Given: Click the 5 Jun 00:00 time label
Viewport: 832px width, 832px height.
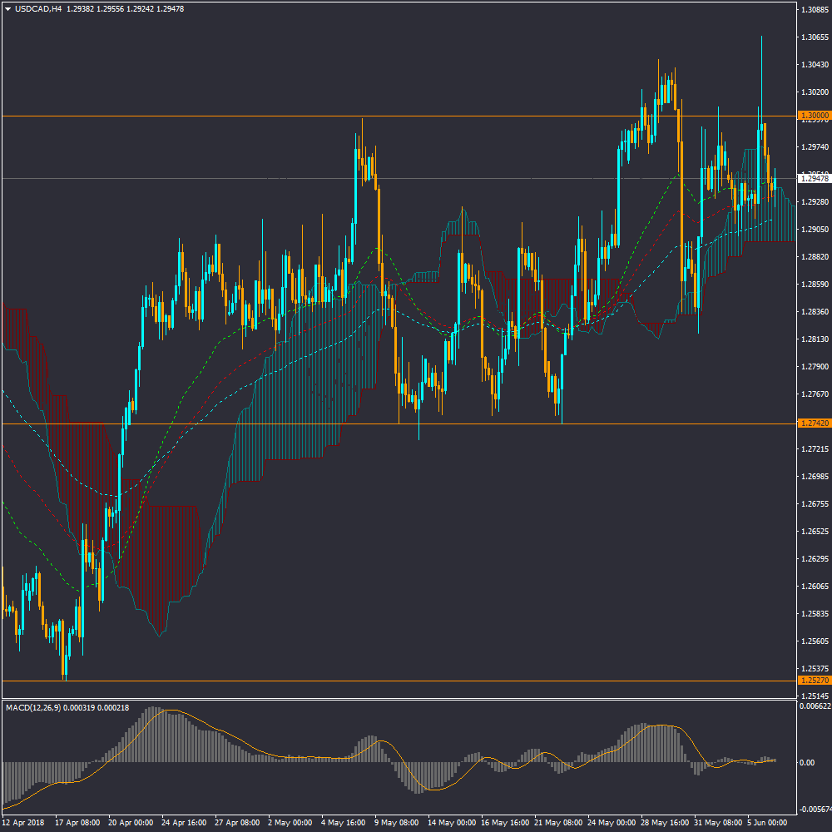Looking at the screenshot, I should (768, 822).
